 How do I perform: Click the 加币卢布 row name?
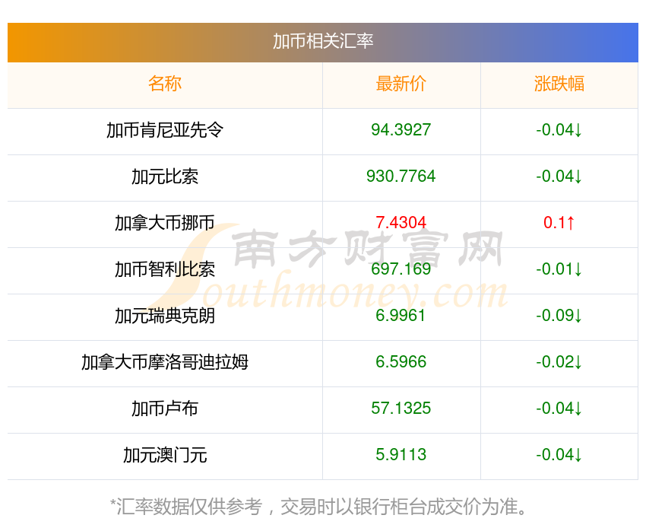tap(165, 409)
